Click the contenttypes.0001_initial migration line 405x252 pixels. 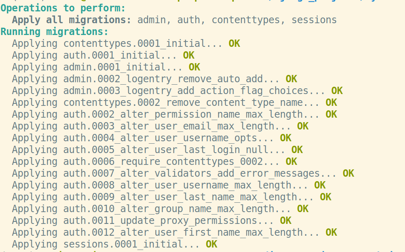coord(126,44)
